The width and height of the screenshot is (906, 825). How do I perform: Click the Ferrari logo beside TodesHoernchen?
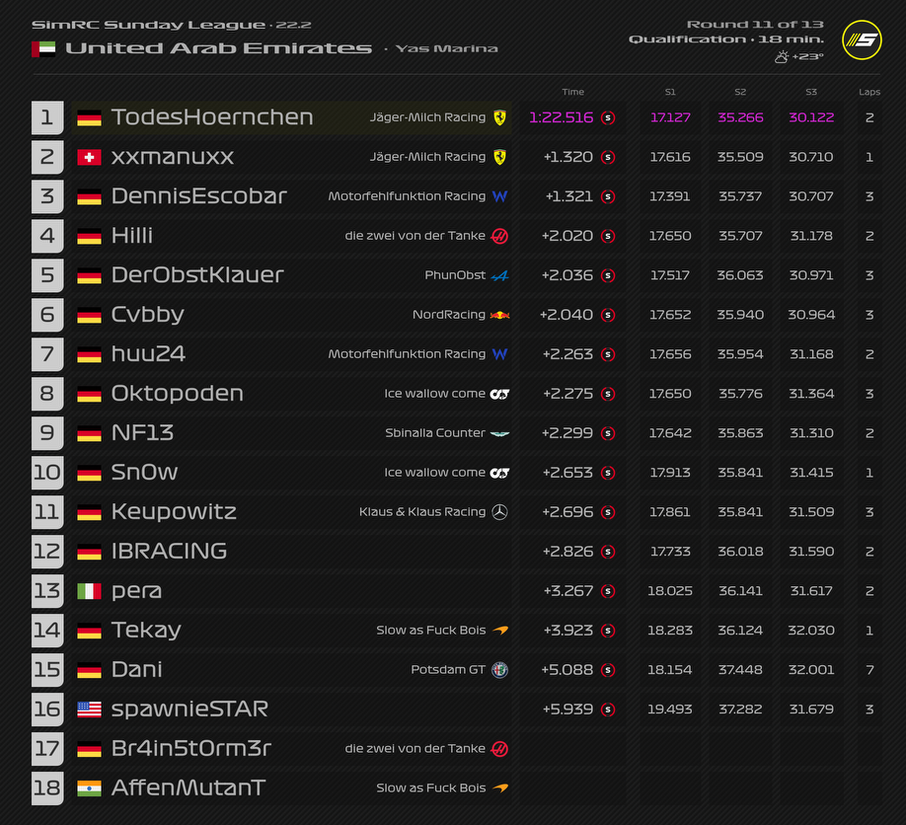pyautogui.click(x=499, y=117)
